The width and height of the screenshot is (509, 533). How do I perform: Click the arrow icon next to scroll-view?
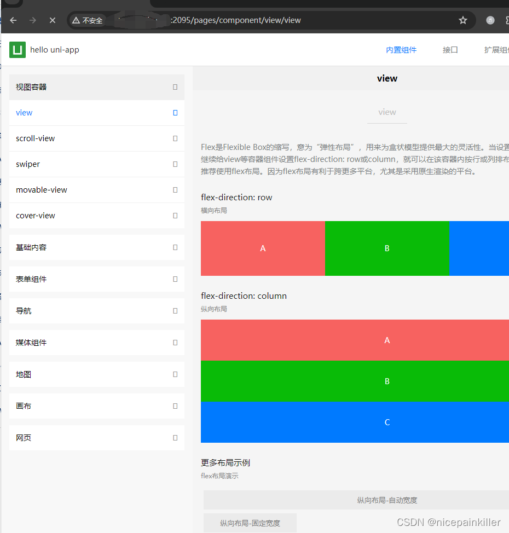(175, 138)
